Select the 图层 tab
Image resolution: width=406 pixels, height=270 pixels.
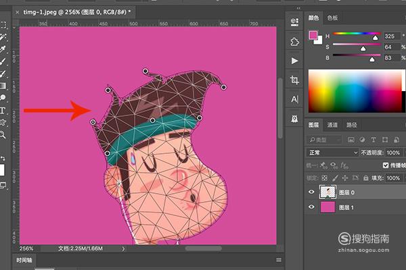click(313, 125)
